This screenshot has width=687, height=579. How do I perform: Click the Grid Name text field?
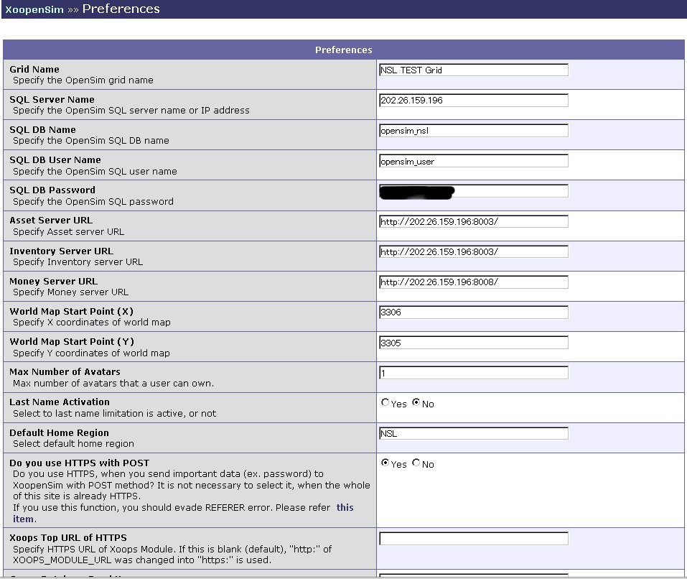(473, 70)
